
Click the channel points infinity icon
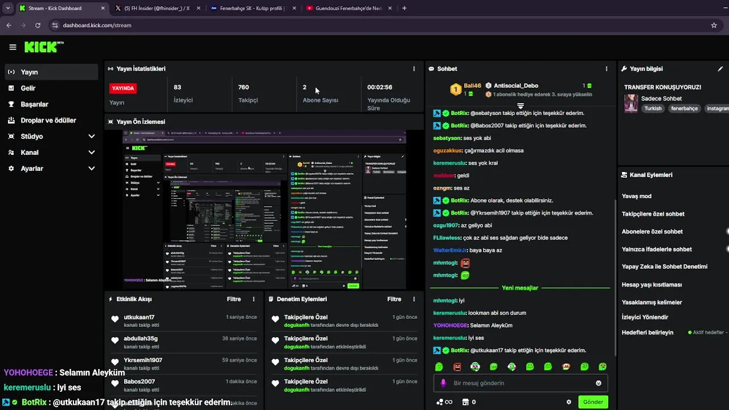pos(444,402)
